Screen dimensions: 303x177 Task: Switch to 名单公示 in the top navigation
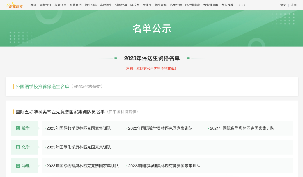(176, 5)
